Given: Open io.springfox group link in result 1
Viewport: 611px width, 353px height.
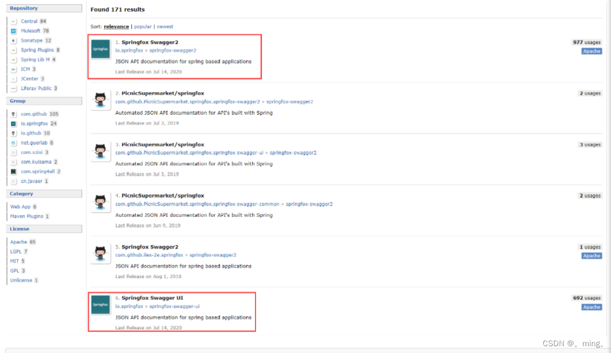Looking at the screenshot, I should pos(129,51).
